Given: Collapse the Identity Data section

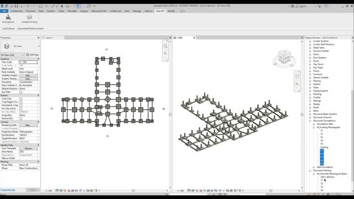Looking at the screenshot, I should pyautogui.click(x=38, y=145).
